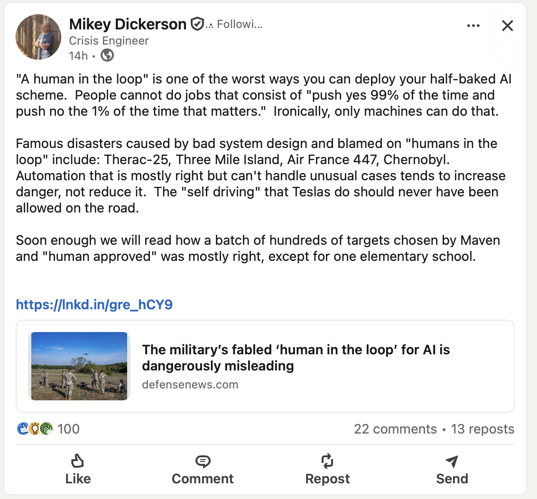Screen dimensions: 537x499
Task: Click the Like thumbs-up icon
Action: pos(77,461)
